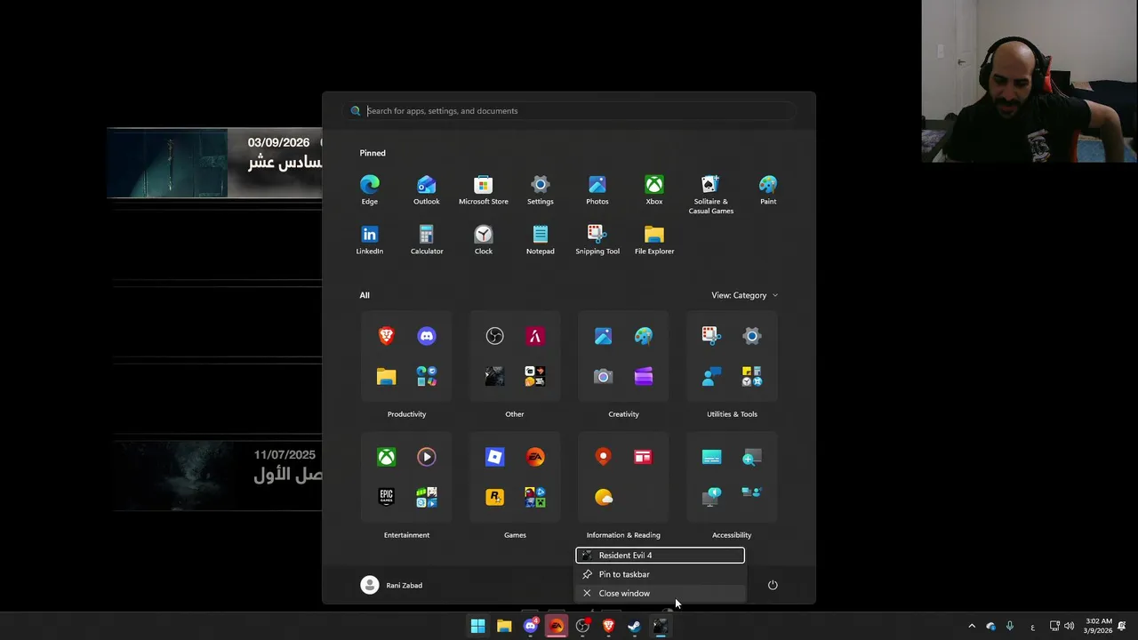Choose Close window in jump list
Viewport: 1138px width, 640px height.
(x=660, y=593)
